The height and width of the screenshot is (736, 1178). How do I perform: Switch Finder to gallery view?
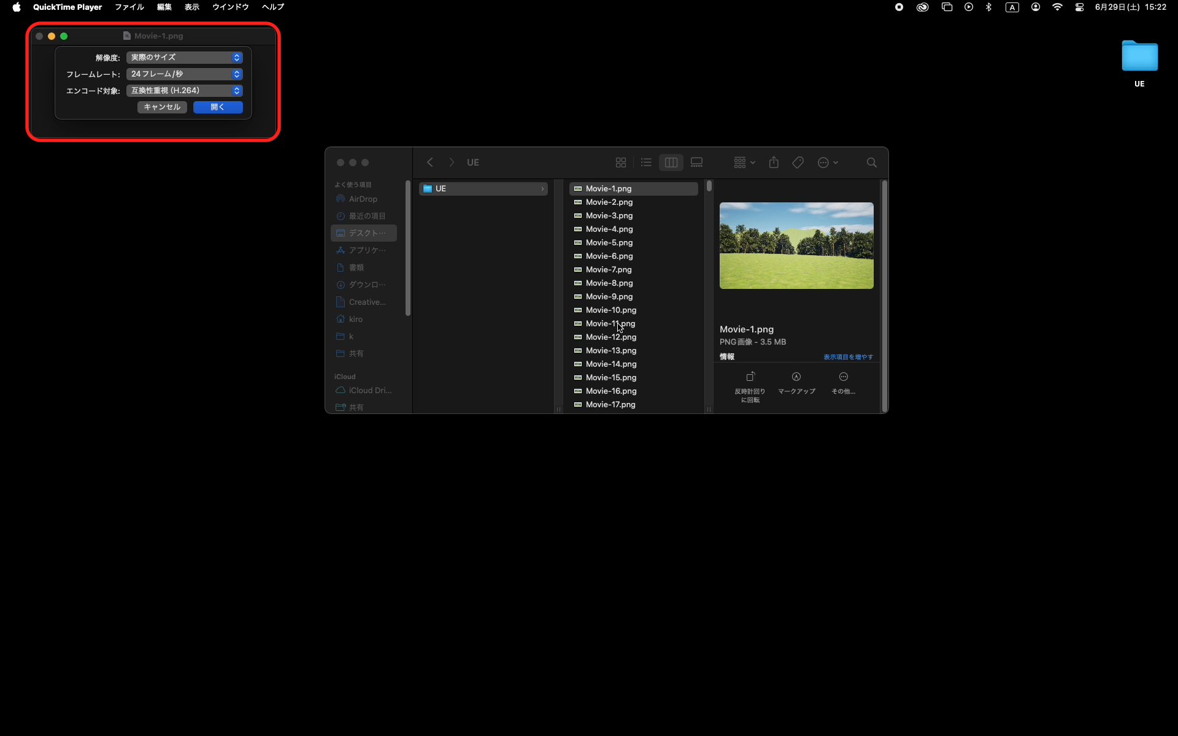696,163
